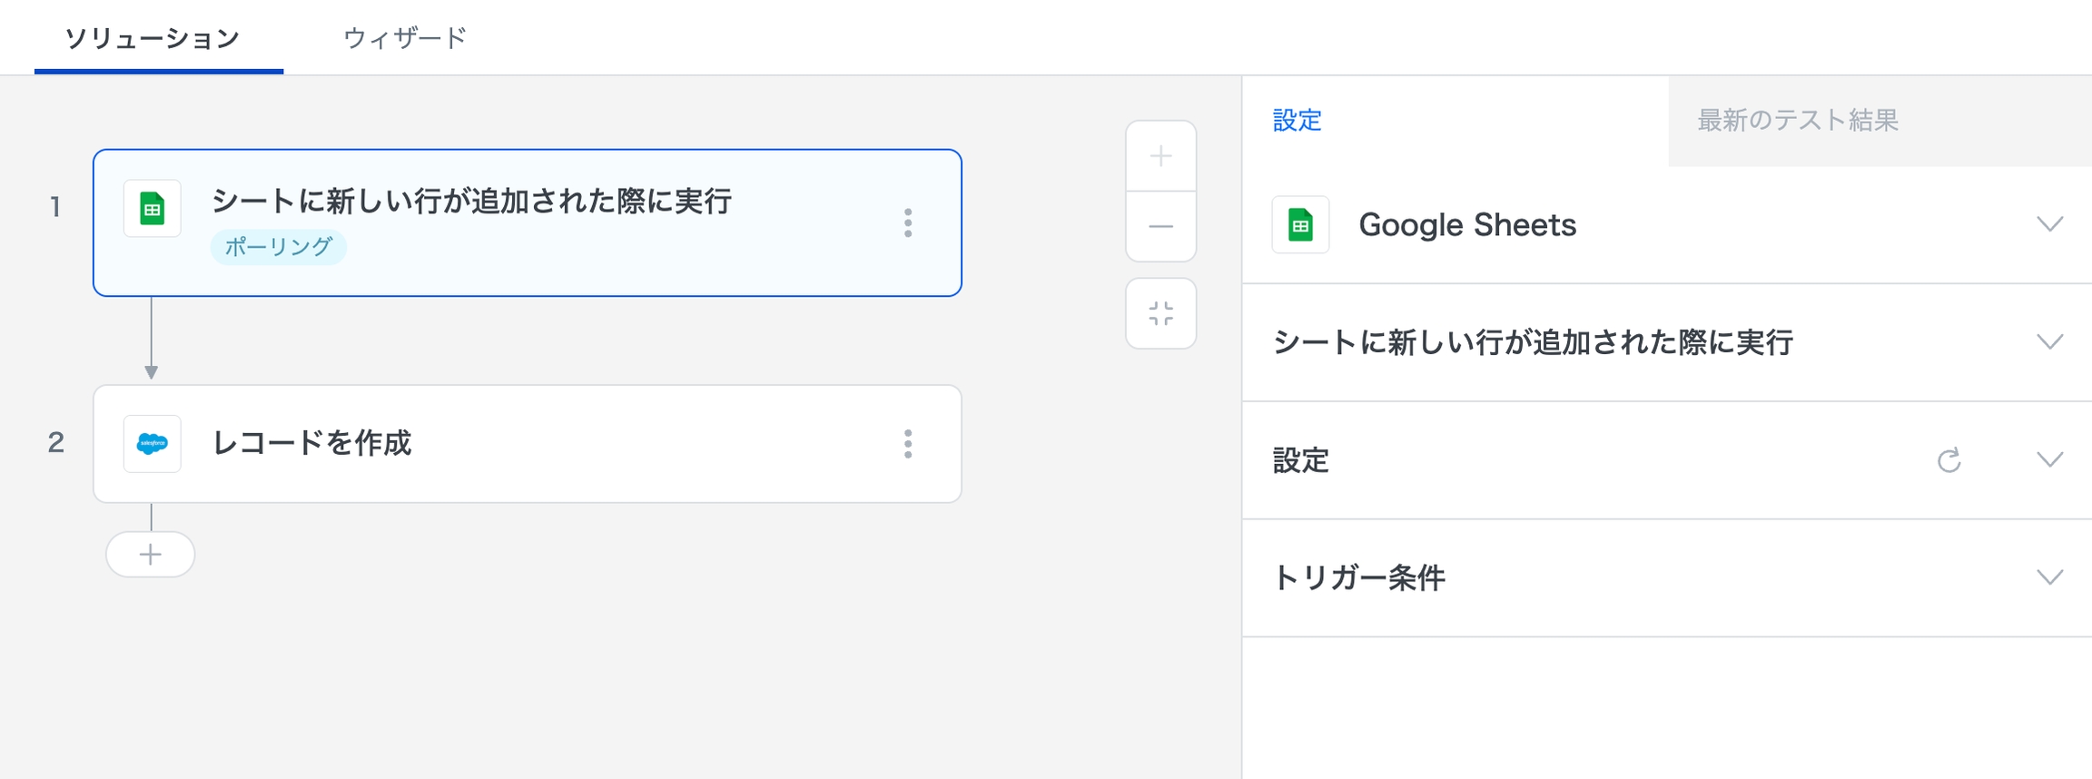Click the Salesforce icon in step 2

[x=152, y=444]
